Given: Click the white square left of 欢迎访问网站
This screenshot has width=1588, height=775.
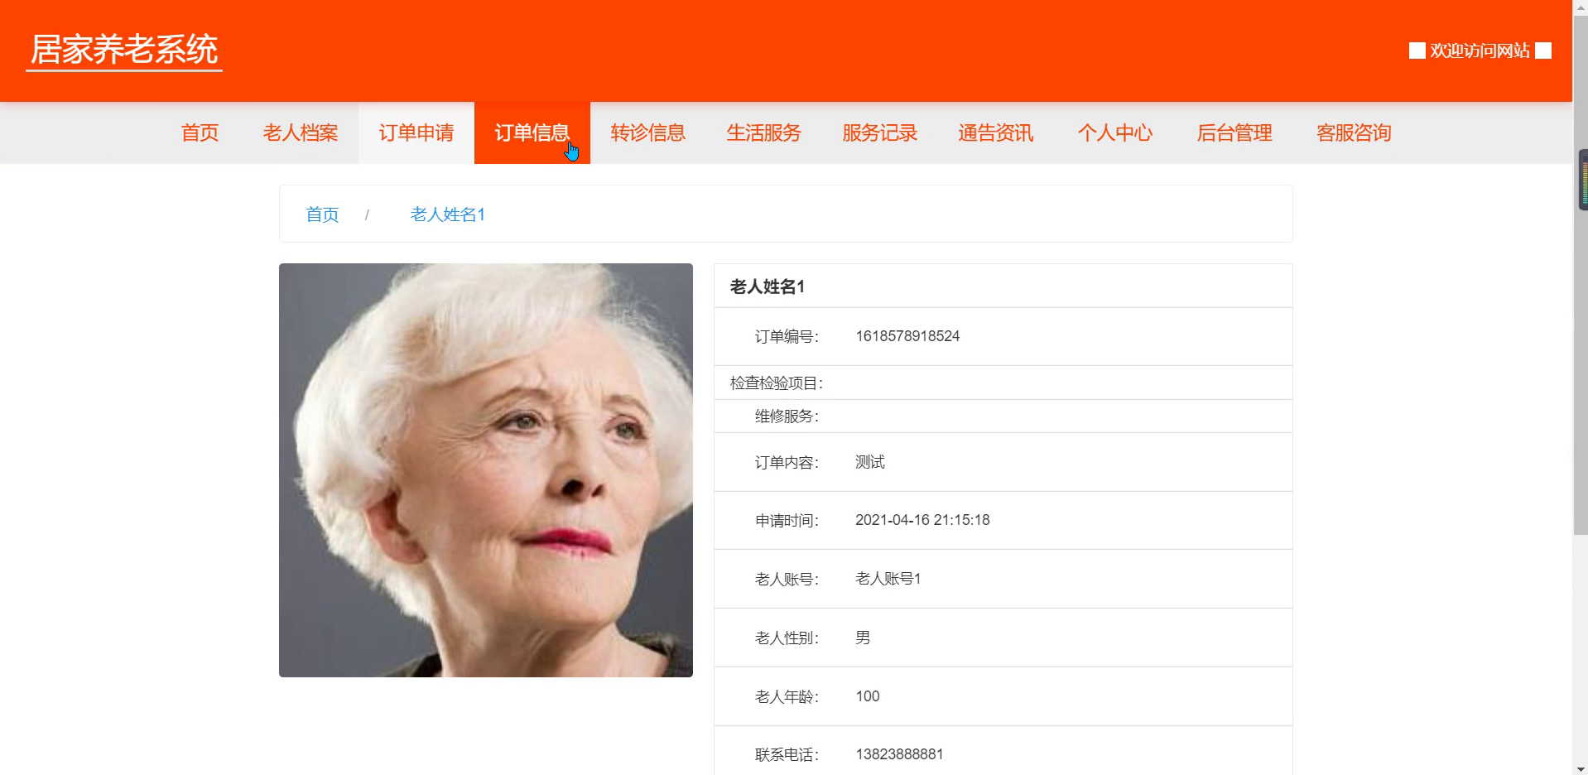Looking at the screenshot, I should tap(1417, 51).
